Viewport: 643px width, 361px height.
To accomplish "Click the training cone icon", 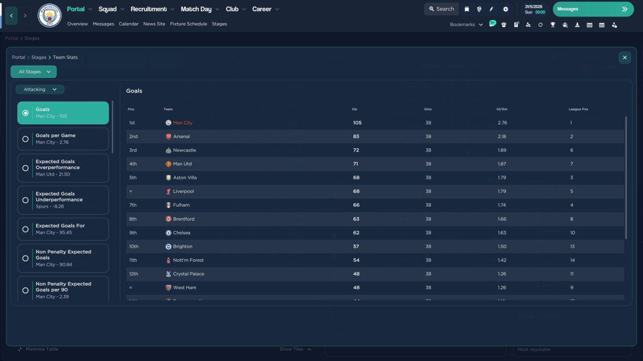I will pos(577,25).
